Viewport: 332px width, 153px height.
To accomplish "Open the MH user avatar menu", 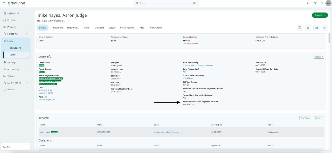I will click(x=328, y=3).
